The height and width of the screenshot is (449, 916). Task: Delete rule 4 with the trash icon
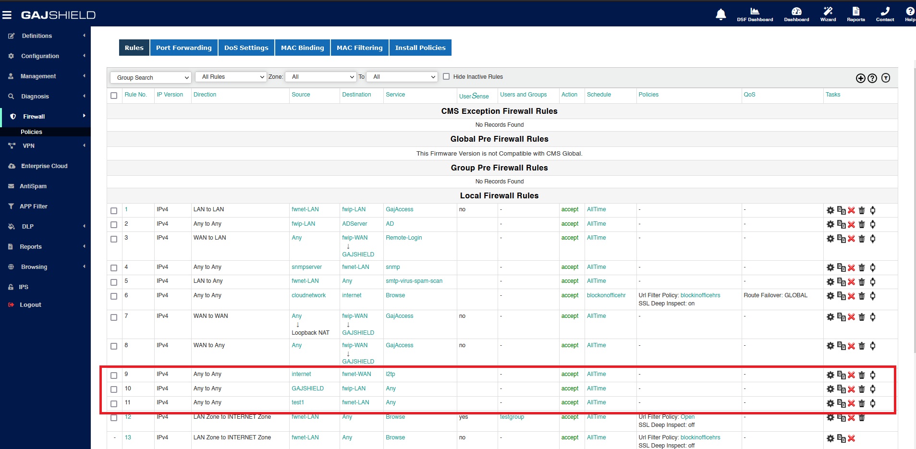tap(862, 268)
